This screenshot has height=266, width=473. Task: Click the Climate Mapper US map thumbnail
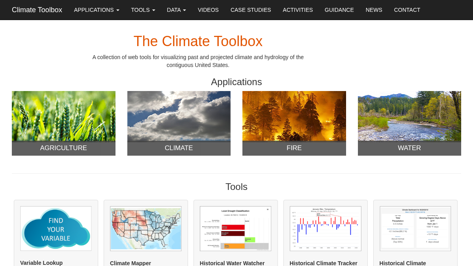coord(146,229)
